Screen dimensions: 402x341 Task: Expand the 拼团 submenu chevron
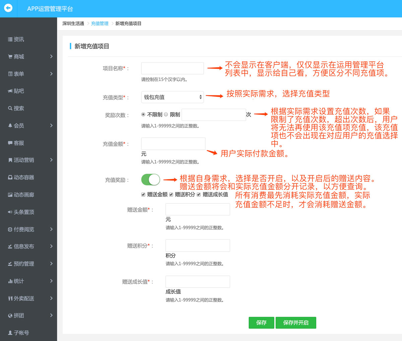click(51, 315)
